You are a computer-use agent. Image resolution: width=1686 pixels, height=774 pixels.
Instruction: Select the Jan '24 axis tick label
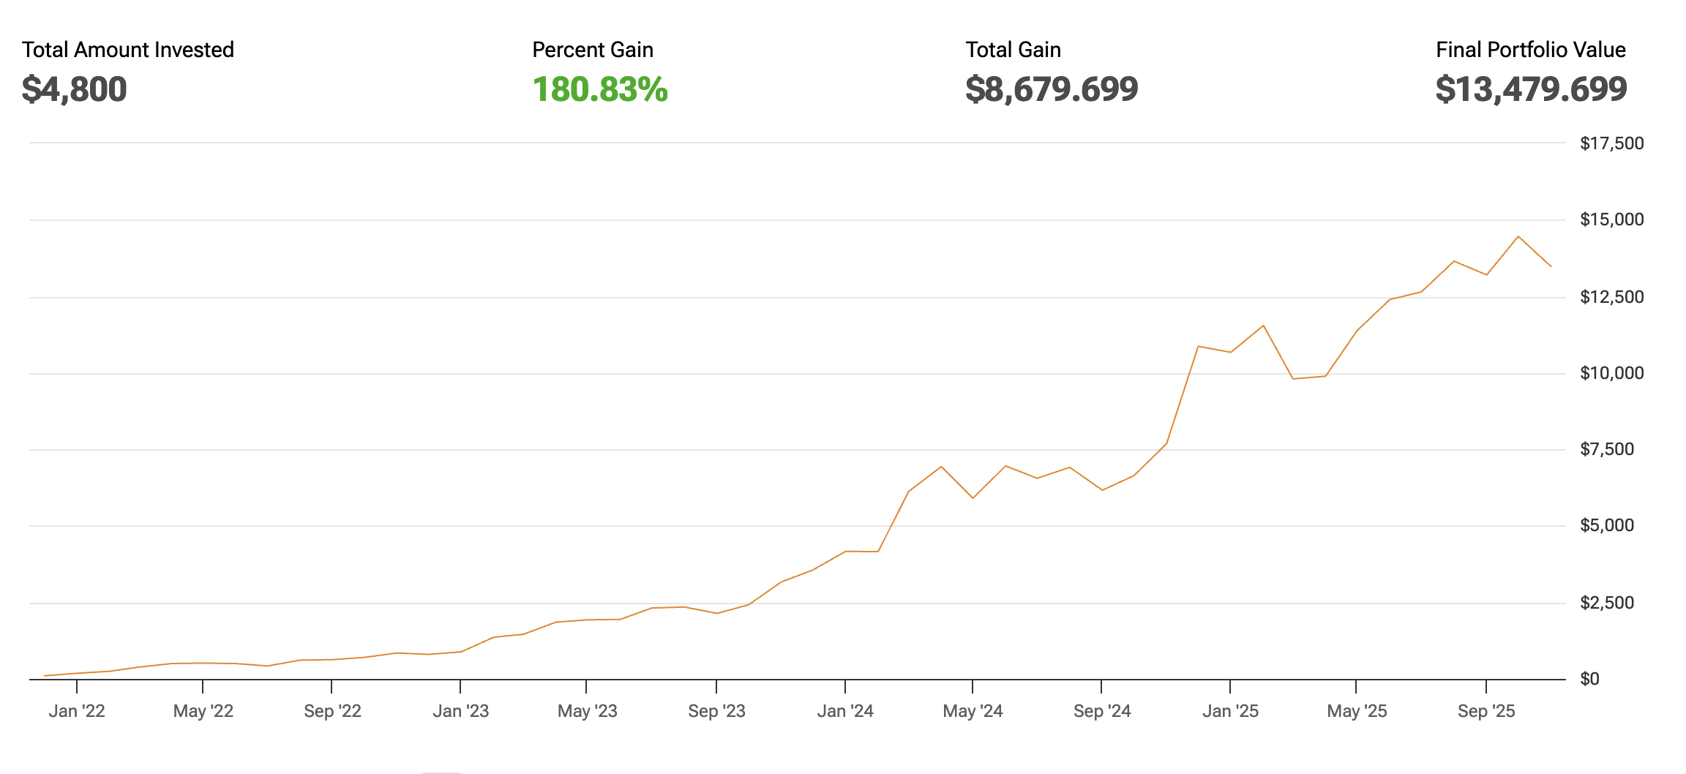click(845, 711)
